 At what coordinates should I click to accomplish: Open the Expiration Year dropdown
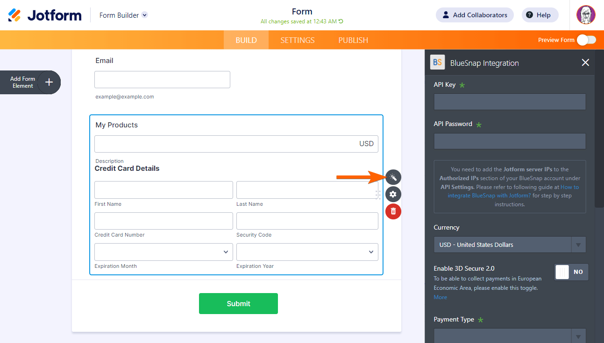pyautogui.click(x=307, y=252)
